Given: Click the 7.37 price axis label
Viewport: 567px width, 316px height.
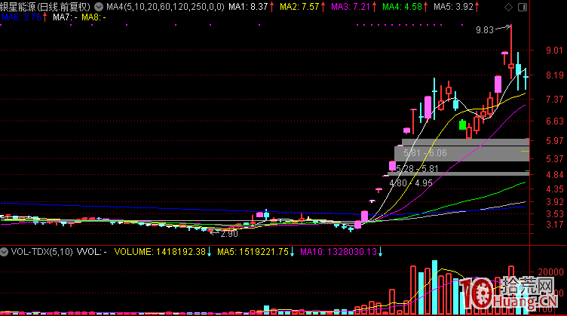Looking at the screenshot, I should coord(554,99).
